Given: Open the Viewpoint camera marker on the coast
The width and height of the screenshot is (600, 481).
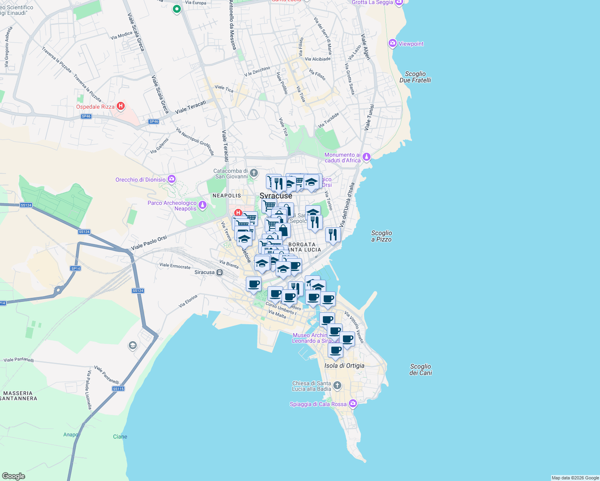Looking at the screenshot, I should click(392, 43).
